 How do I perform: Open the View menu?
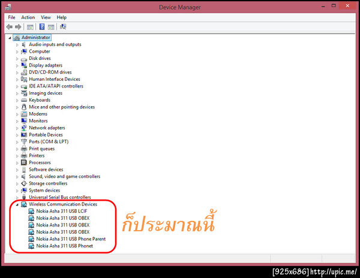pos(46,17)
